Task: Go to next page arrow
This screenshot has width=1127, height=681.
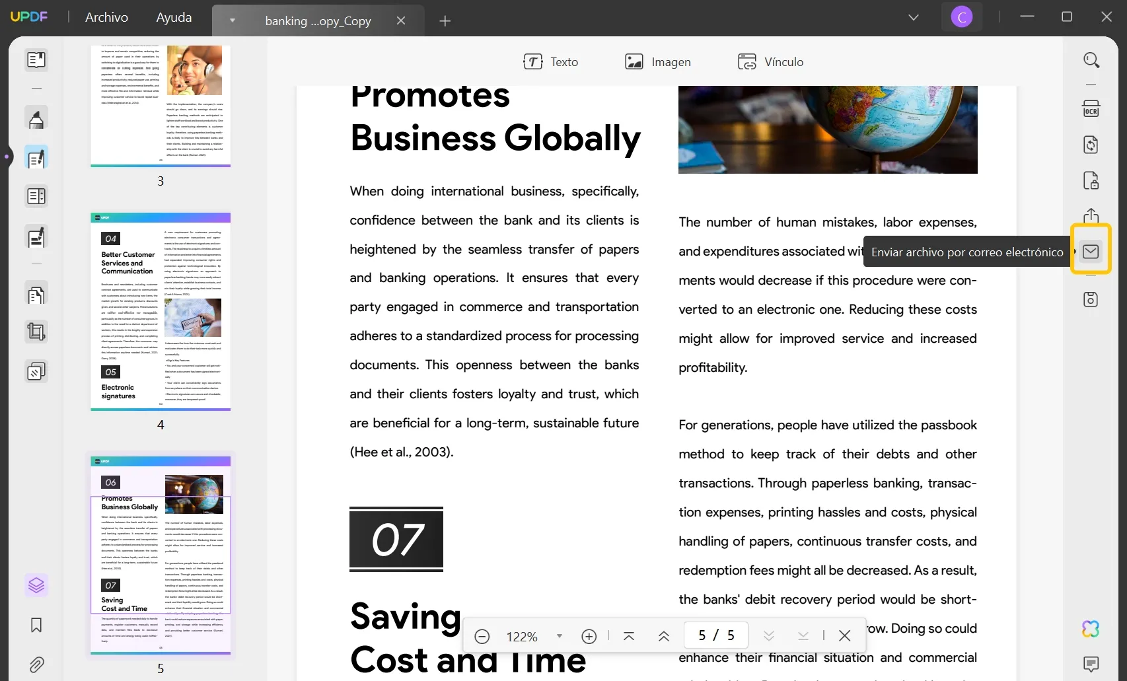Action: tap(769, 636)
